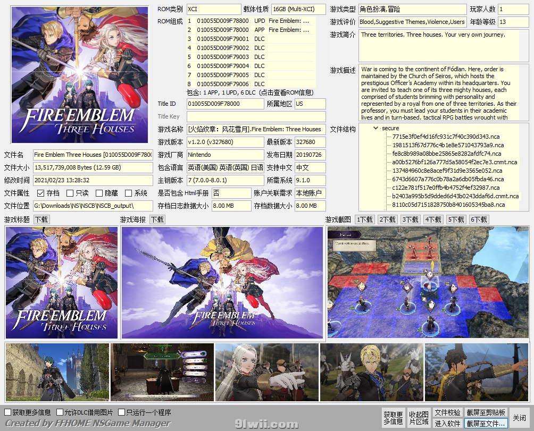
Task: Save screenshot via 截屏至文件 button
Action: point(486,424)
